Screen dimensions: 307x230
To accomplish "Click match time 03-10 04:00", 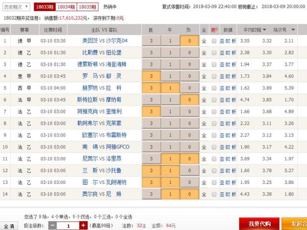I will tap(53, 88).
